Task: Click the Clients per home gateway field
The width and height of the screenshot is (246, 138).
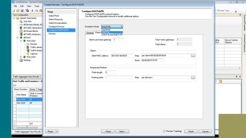Action: click(118, 40)
